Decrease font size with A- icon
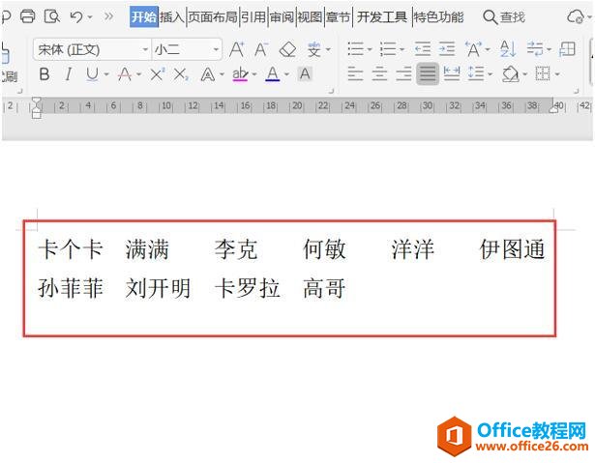This screenshot has height=463, width=595. point(261,49)
